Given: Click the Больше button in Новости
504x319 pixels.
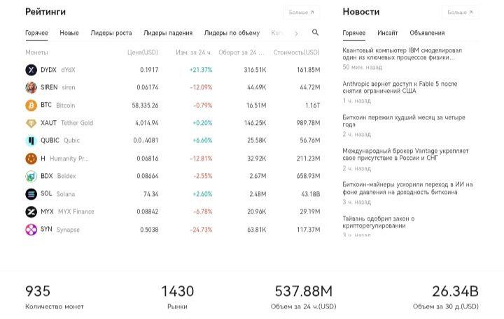Looking at the screenshot, I should tap(460, 12).
